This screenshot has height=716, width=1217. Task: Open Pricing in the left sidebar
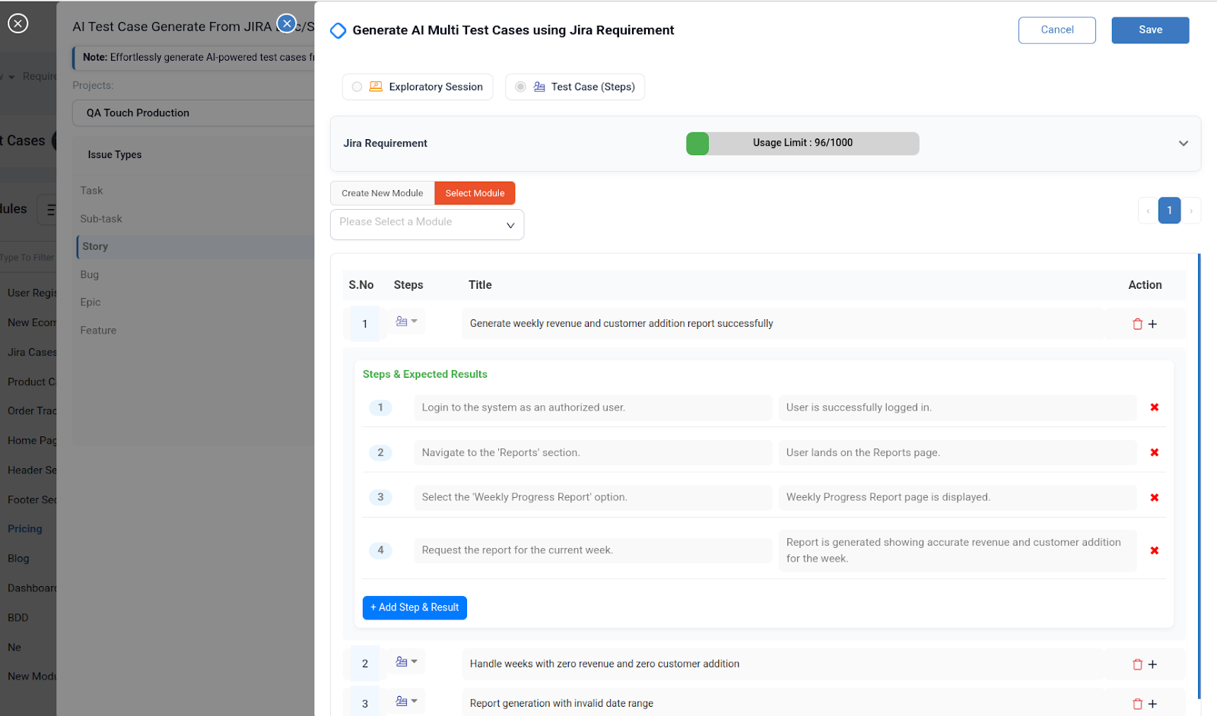point(25,528)
